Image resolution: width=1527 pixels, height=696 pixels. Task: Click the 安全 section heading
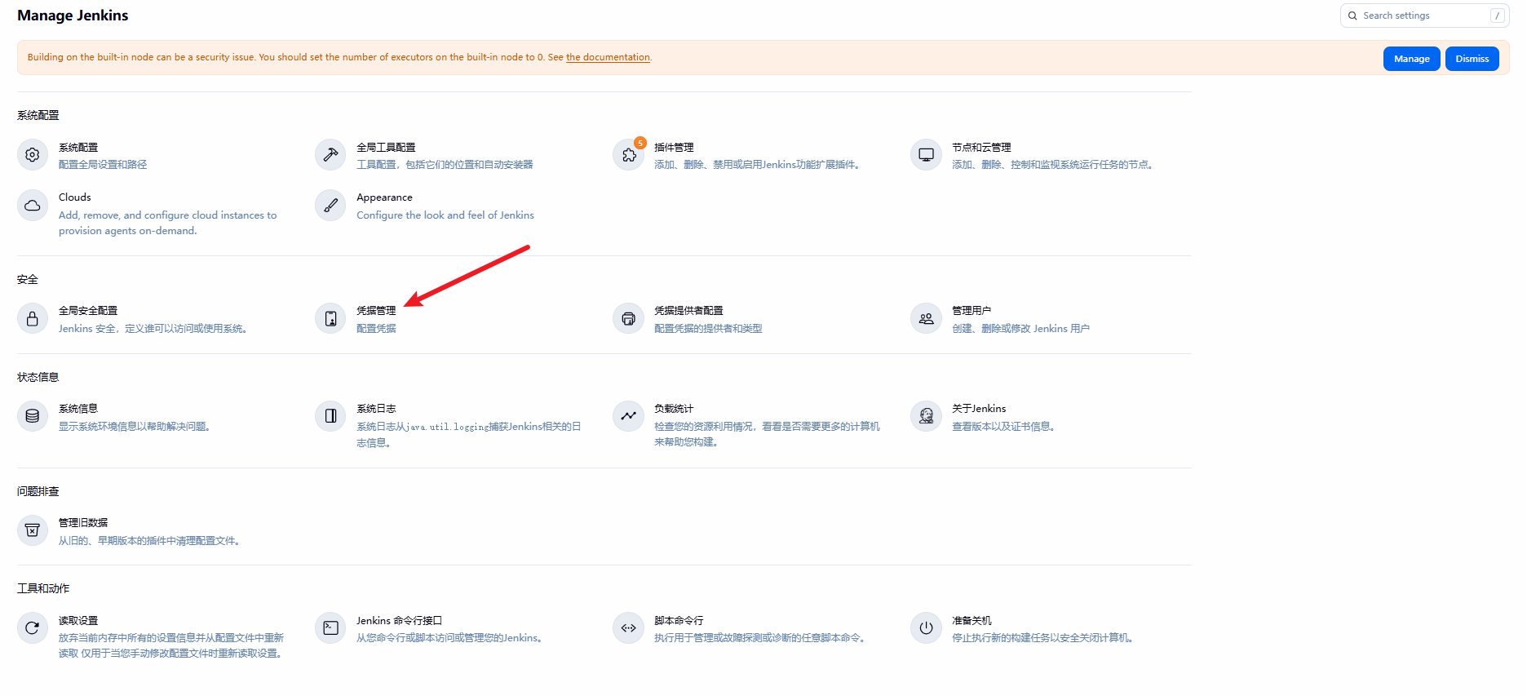[x=28, y=280]
